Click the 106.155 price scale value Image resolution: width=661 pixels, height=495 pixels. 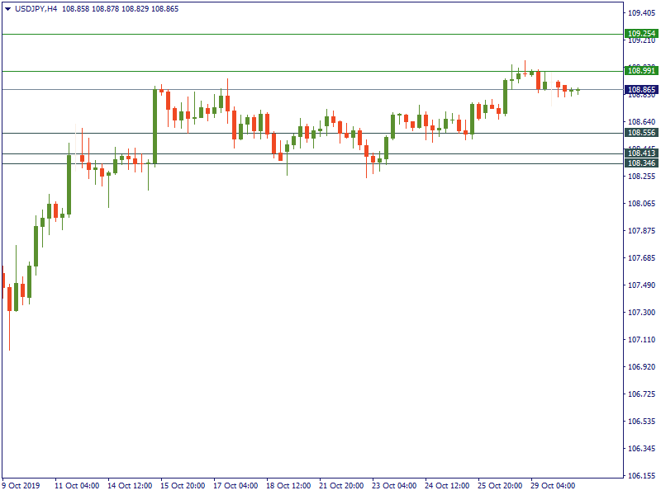click(x=641, y=476)
